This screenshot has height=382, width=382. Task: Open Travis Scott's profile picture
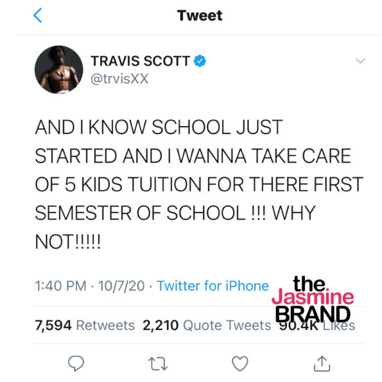point(58,69)
